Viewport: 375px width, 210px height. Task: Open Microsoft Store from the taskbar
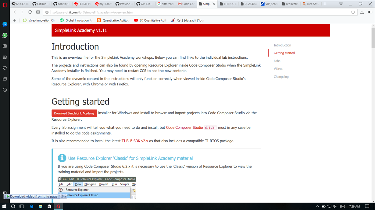click(49, 206)
